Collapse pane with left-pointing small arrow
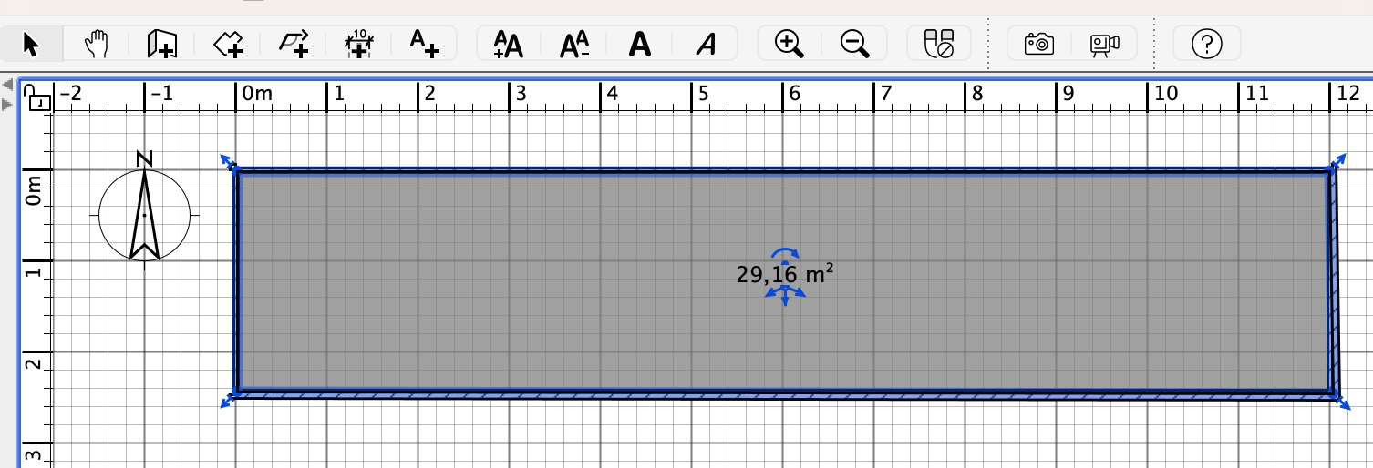Image resolution: width=1373 pixels, height=468 pixels. [9, 85]
